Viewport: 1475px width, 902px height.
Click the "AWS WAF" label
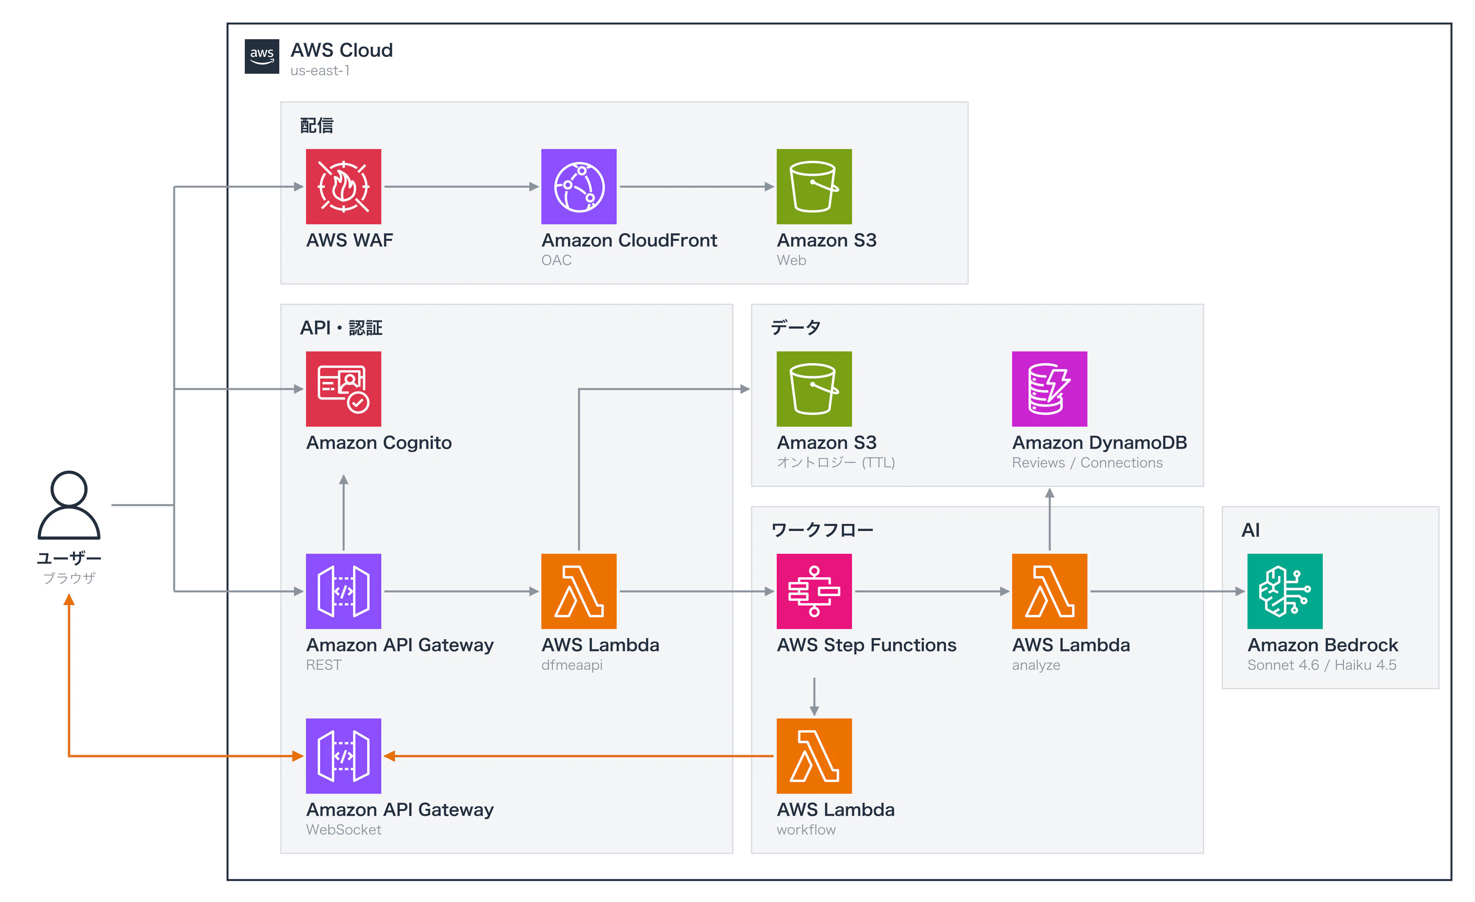[x=350, y=240]
